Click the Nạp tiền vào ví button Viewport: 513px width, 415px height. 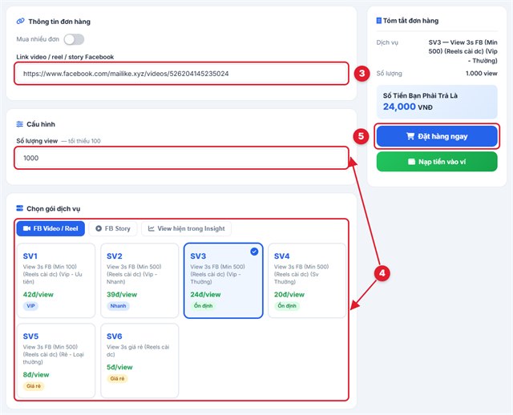[x=437, y=162]
